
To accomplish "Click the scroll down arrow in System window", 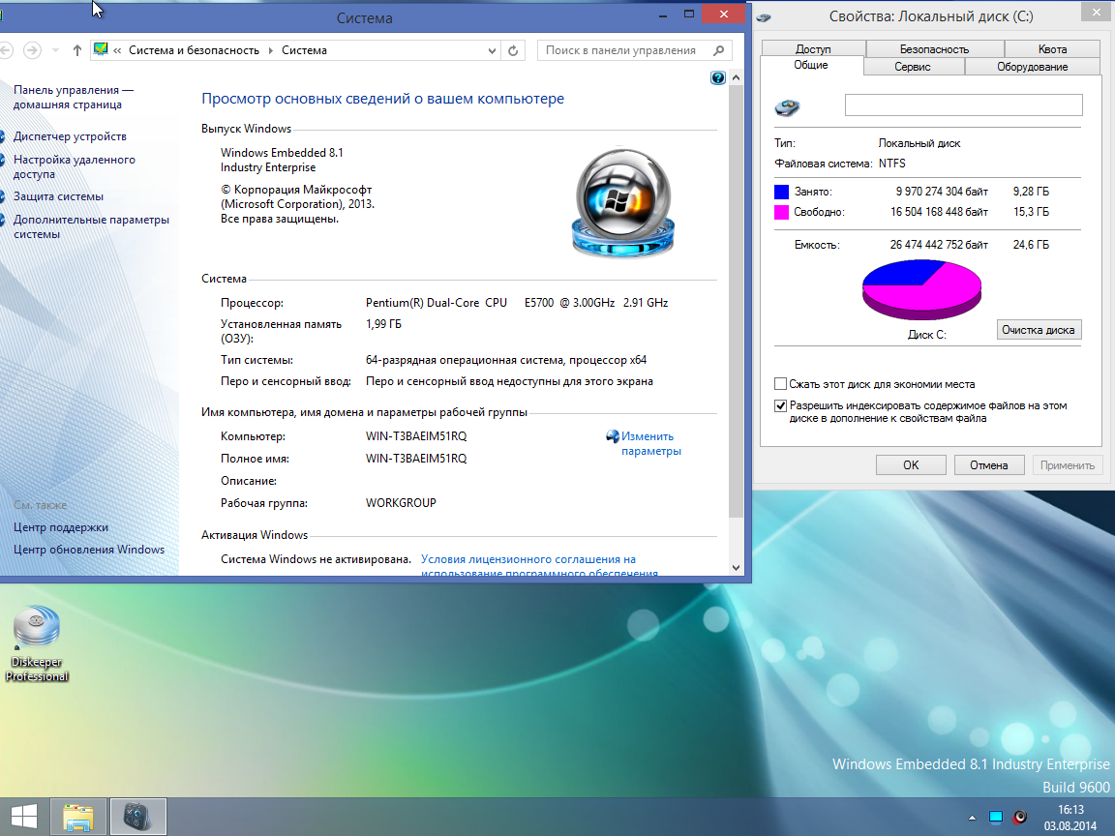I will [736, 567].
